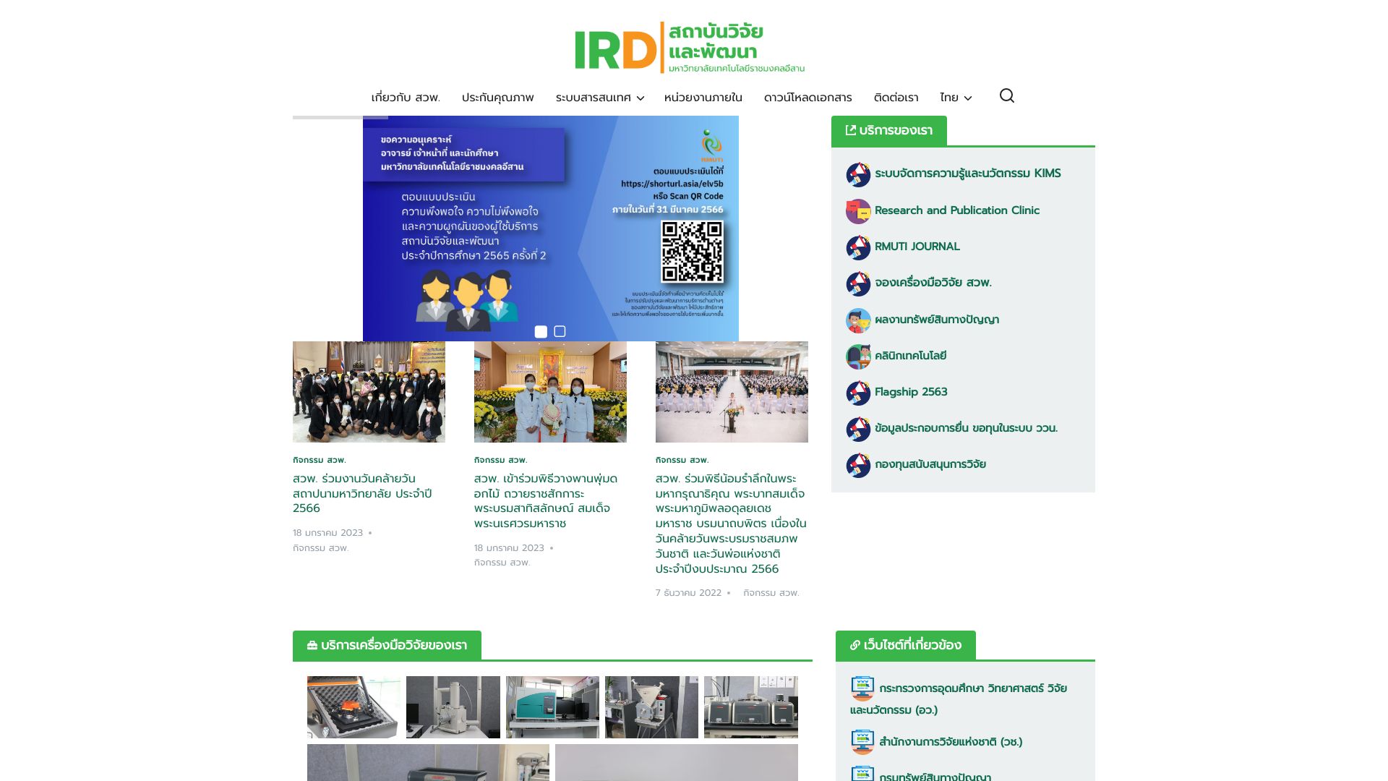Open จองเครื่องมือวิจัย สวพ. link
This screenshot has height=781, width=1388.
tap(933, 283)
